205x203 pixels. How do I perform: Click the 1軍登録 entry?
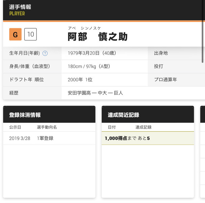tap(45, 138)
